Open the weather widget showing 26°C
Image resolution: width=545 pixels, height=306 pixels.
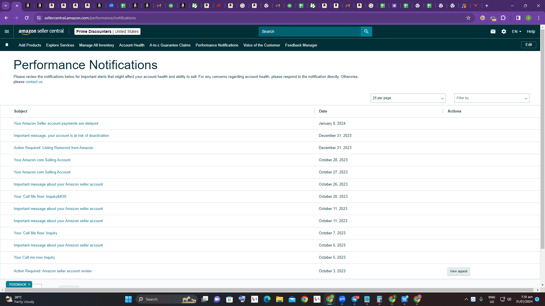coord(20,299)
